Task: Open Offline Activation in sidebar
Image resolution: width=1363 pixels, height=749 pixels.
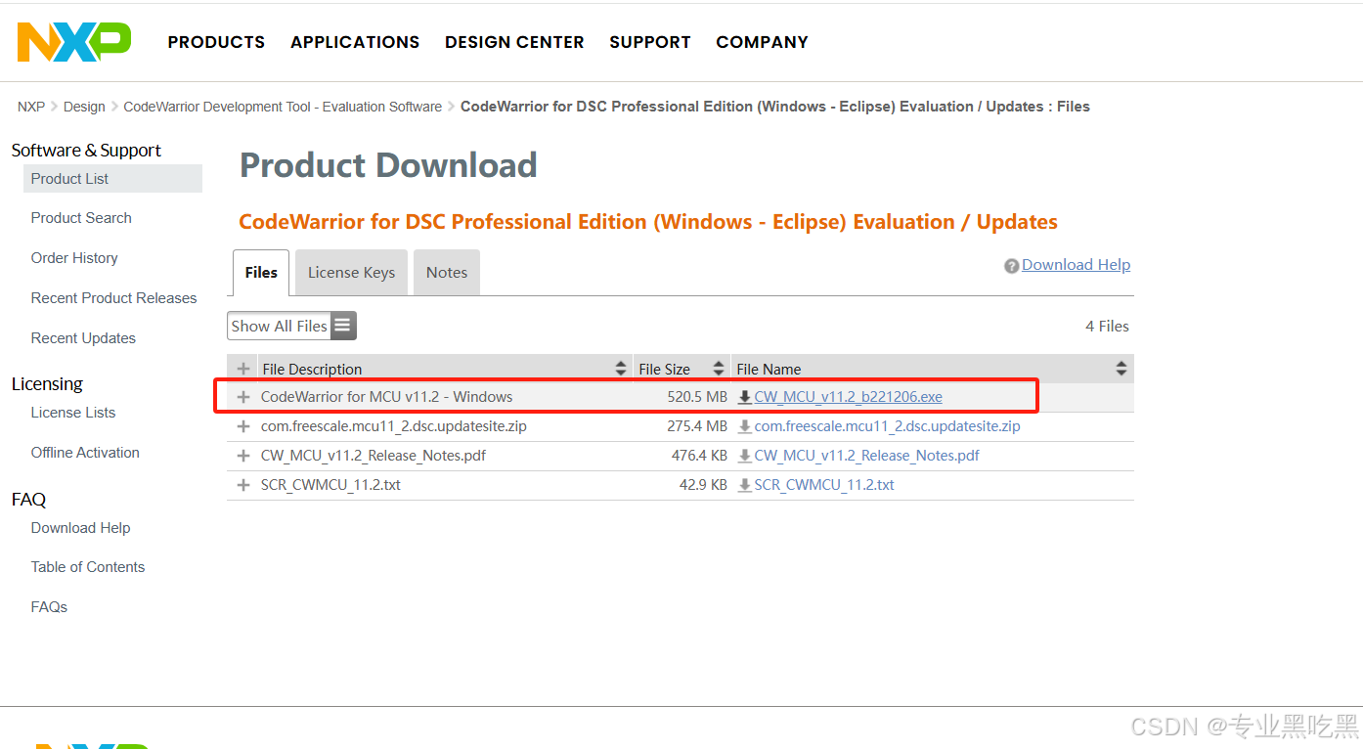Action: 85,453
